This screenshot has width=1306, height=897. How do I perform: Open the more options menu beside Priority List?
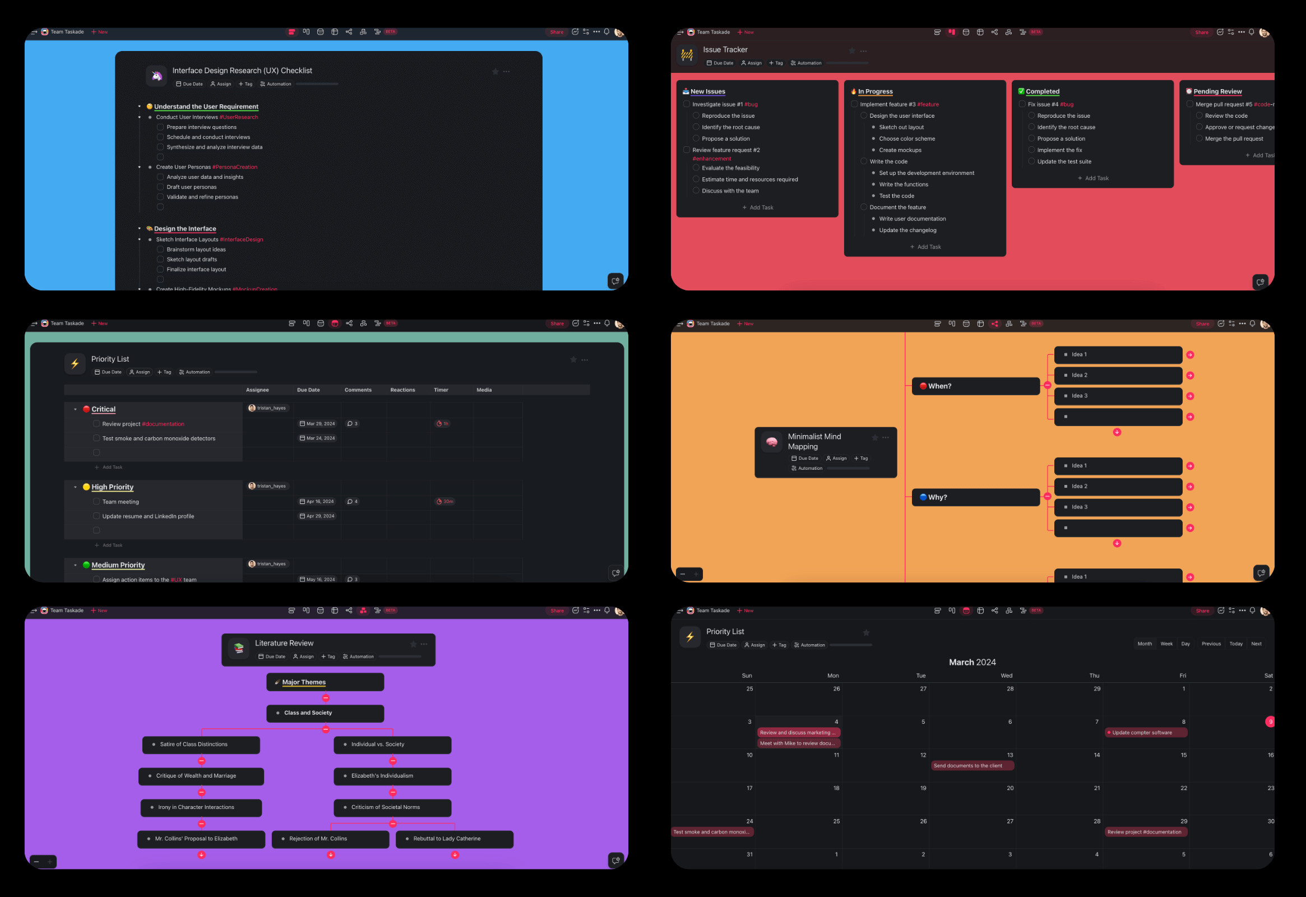[585, 360]
